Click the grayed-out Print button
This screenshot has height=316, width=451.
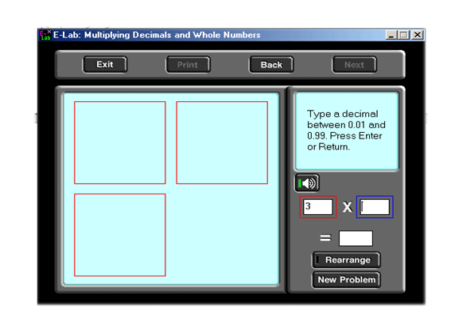pos(188,64)
